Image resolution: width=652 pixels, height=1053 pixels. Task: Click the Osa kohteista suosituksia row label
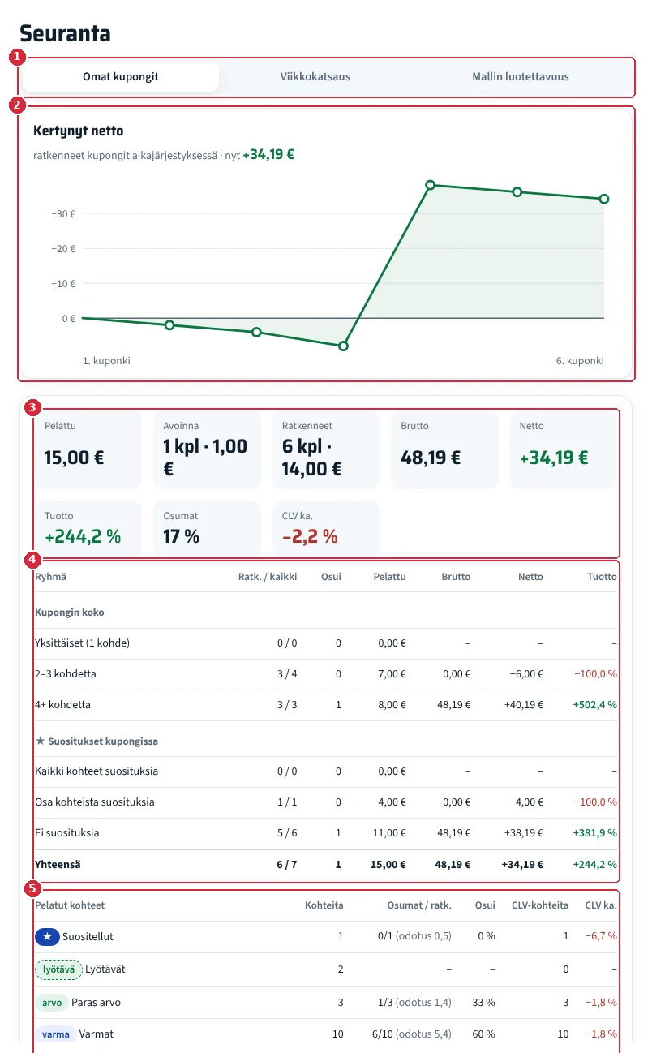(94, 802)
